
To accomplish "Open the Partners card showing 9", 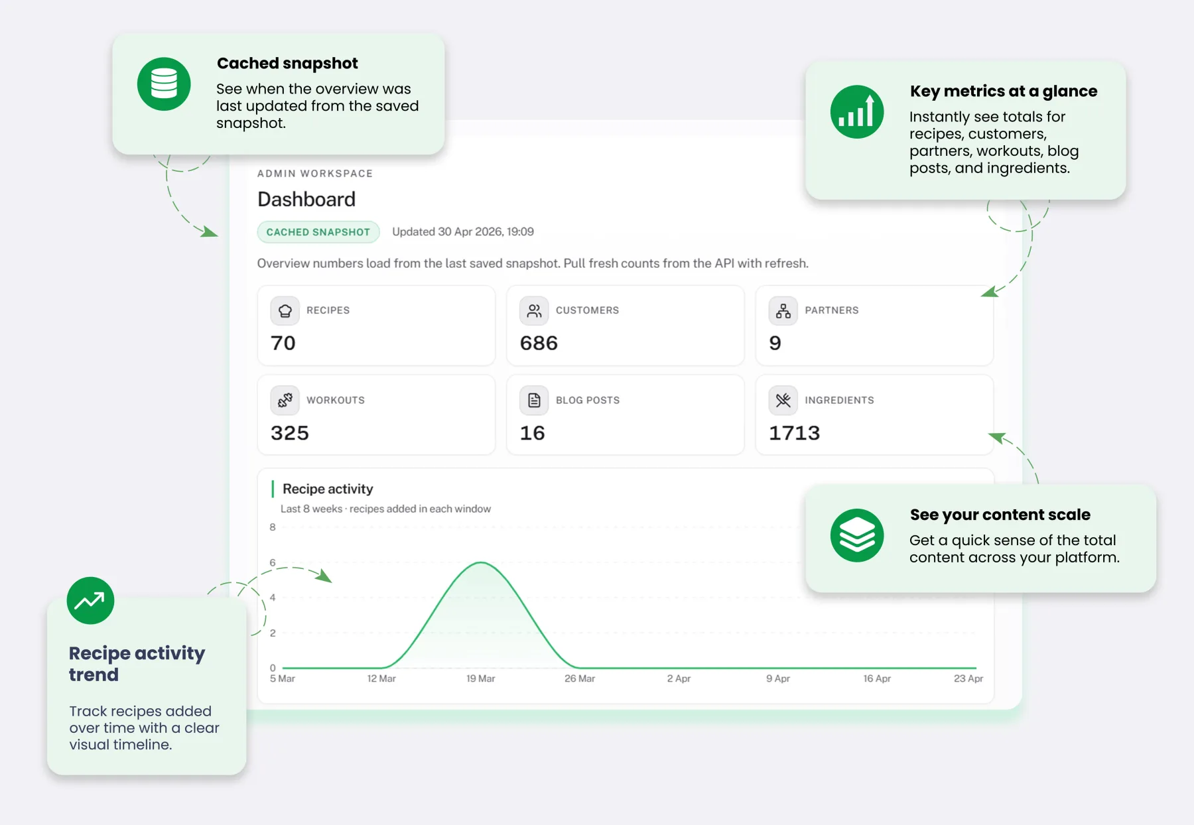I will click(874, 326).
